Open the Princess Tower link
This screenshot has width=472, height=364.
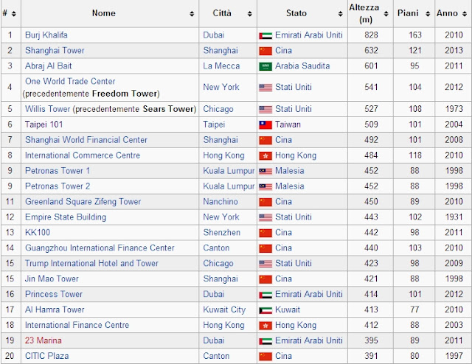[x=54, y=294]
